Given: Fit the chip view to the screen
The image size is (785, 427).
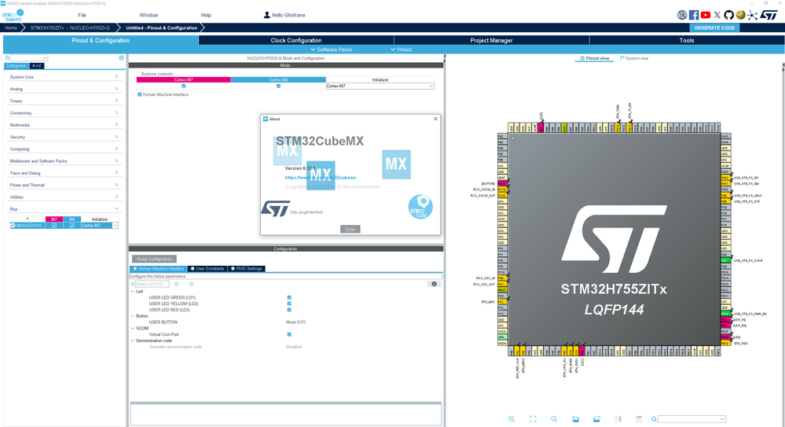Looking at the screenshot, I should click(x=533, y=419).
